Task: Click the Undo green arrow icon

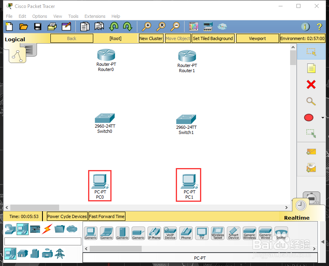Action: click(x=114, y=27)
